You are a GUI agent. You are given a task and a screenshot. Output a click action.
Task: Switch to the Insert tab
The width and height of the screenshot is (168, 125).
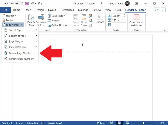[x=28, y=10]
